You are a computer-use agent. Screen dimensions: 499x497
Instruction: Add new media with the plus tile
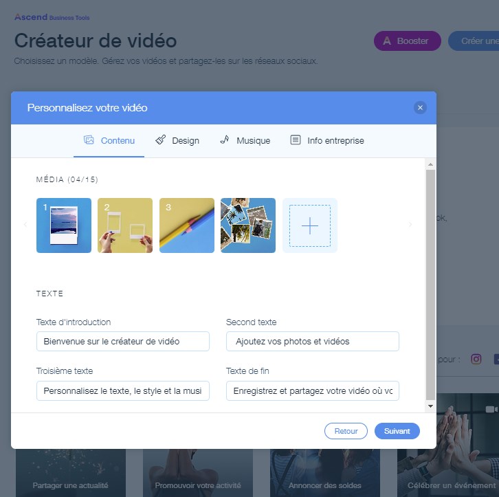click(310, 225)
